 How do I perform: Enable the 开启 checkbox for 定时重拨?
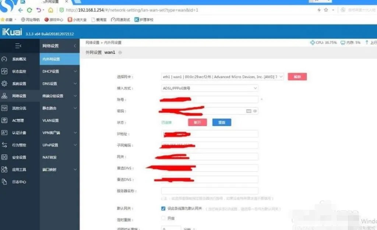(x=163, y=218)
